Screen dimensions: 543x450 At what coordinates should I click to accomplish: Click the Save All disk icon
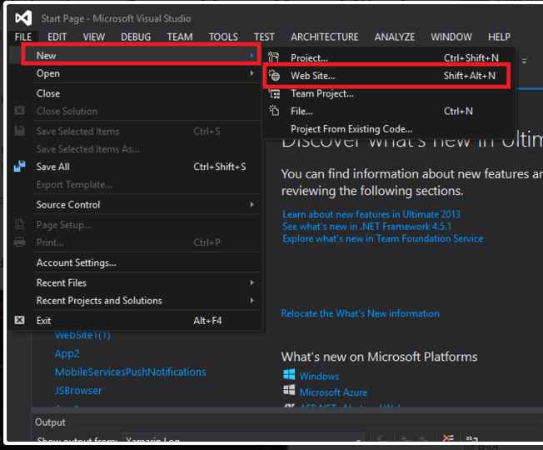point(20,167)
